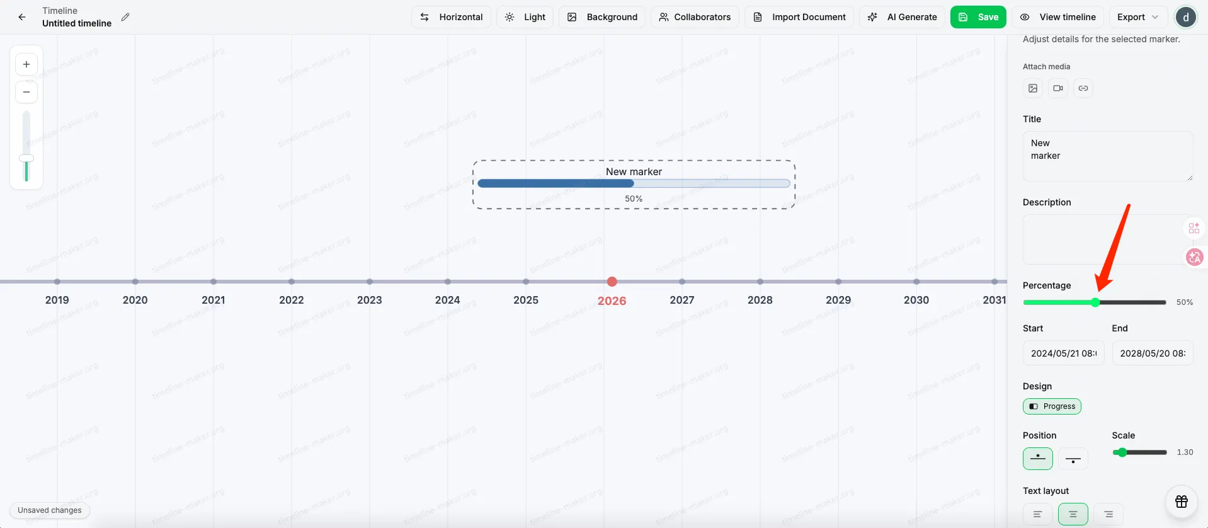Screen dimensions: 1208x528
Task: Click the Title text field
Action: (x=1108, y=156)
